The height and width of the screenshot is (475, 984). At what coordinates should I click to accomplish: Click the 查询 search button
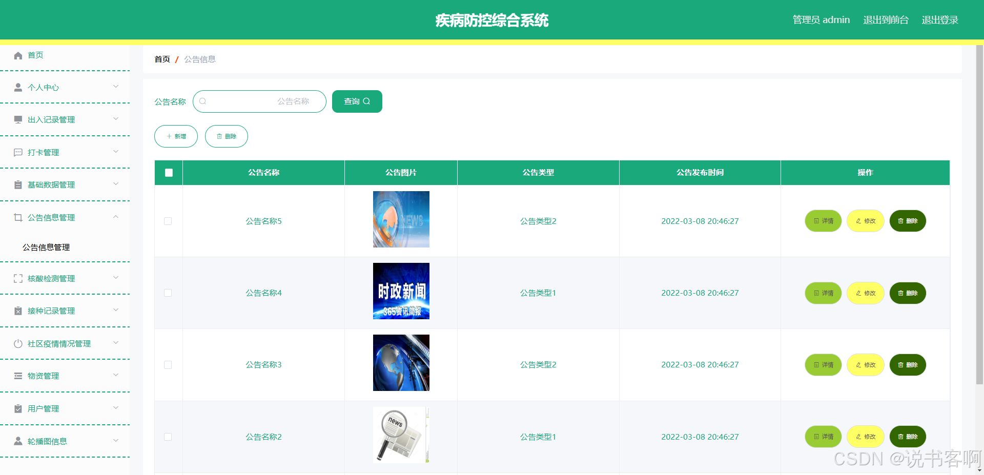pyautogui.click(x=357, y=101)
